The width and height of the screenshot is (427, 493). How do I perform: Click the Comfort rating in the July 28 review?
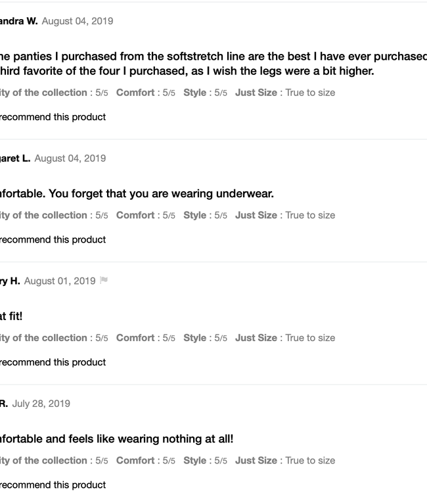click(x=146, y=461)
